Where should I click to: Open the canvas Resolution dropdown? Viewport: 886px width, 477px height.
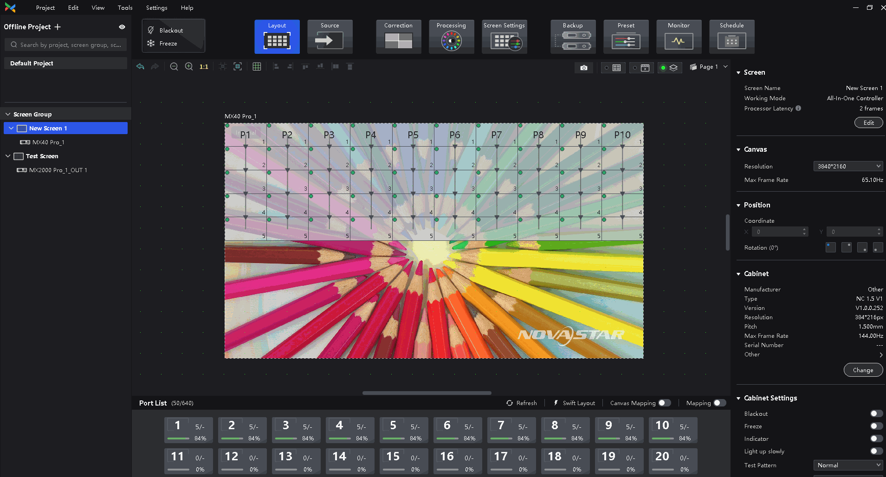pos(848,166)
